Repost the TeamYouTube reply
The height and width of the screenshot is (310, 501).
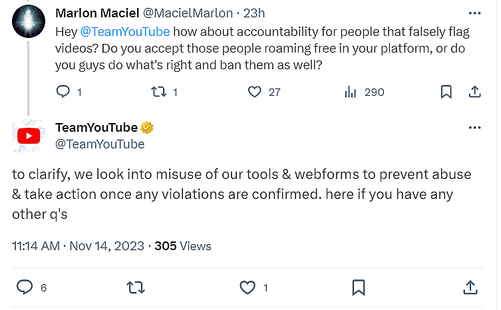tap(136, 287)
